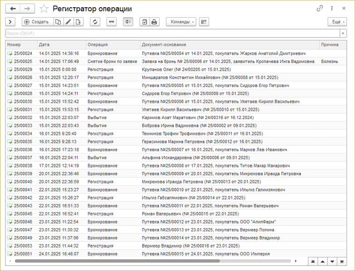Move down one page with down arrow button

point(332,261)
